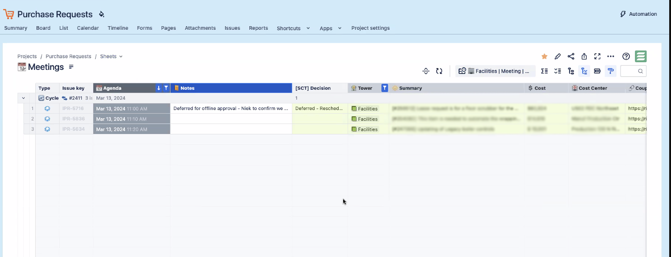Viewport: 671px width, 257px height.
Task: Go to the Forms tab
Action: click(145, 28)
